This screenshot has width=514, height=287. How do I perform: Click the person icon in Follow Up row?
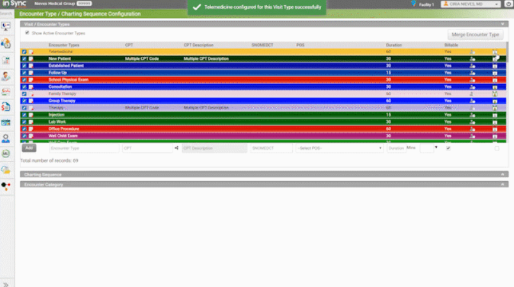click(x=472, y=73)
